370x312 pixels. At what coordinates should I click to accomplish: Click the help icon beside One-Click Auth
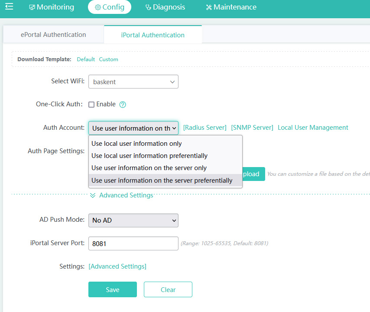123,105
